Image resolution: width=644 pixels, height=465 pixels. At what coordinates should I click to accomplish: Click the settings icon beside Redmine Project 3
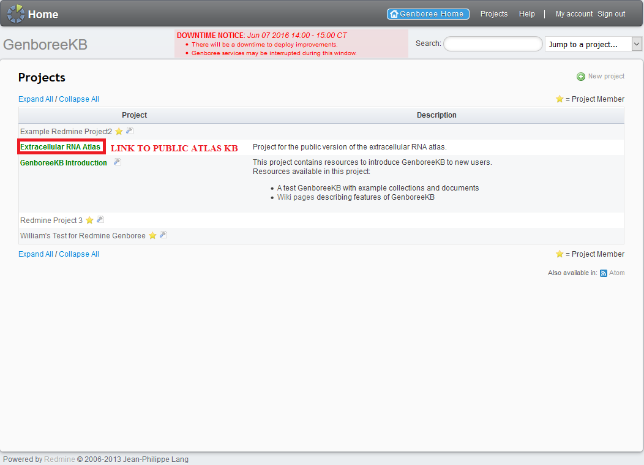click(x=100, y=220)
